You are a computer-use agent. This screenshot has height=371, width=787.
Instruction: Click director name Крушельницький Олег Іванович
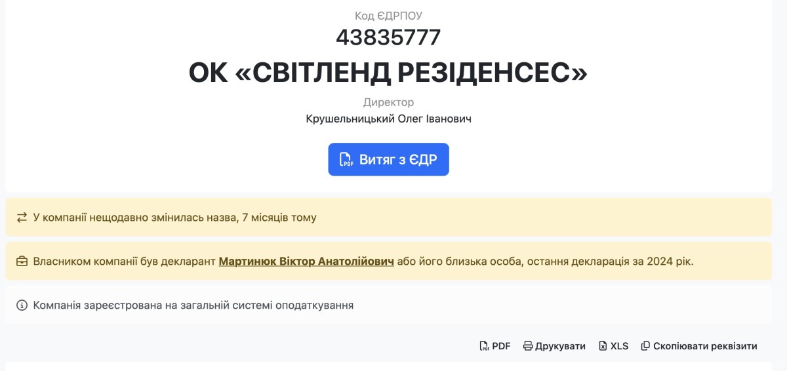coord(388,119)
